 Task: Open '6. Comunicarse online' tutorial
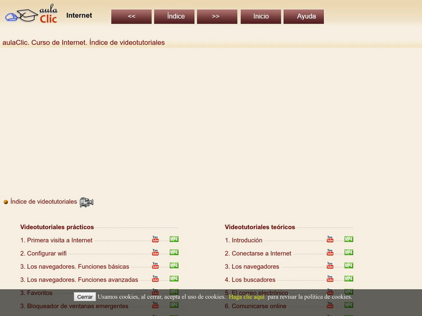pyautogui.click(x=256, y=306)
